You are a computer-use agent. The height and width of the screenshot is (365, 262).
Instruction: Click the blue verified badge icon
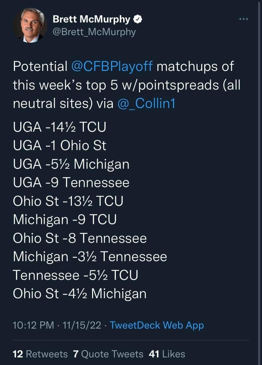(x=138, y=19)
